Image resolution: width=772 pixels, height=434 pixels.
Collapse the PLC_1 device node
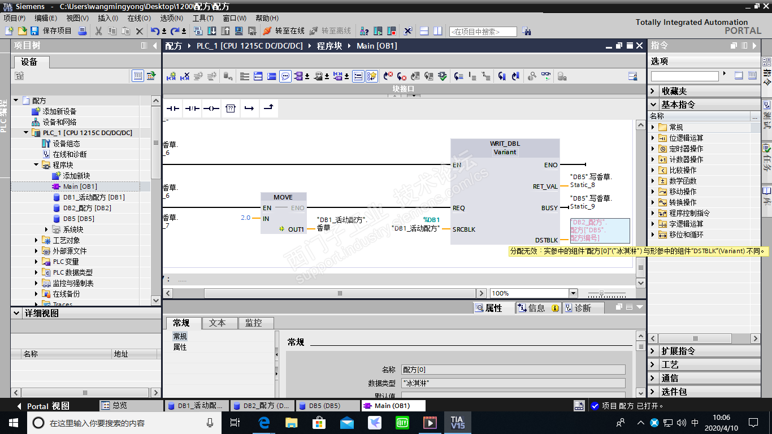26,133
